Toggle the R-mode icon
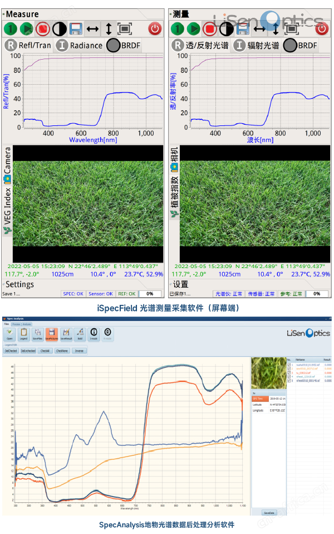The image size is (334, 534). [107, 334]
